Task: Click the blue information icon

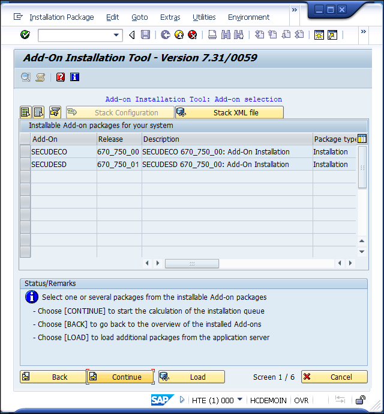Action: point(74,77)
